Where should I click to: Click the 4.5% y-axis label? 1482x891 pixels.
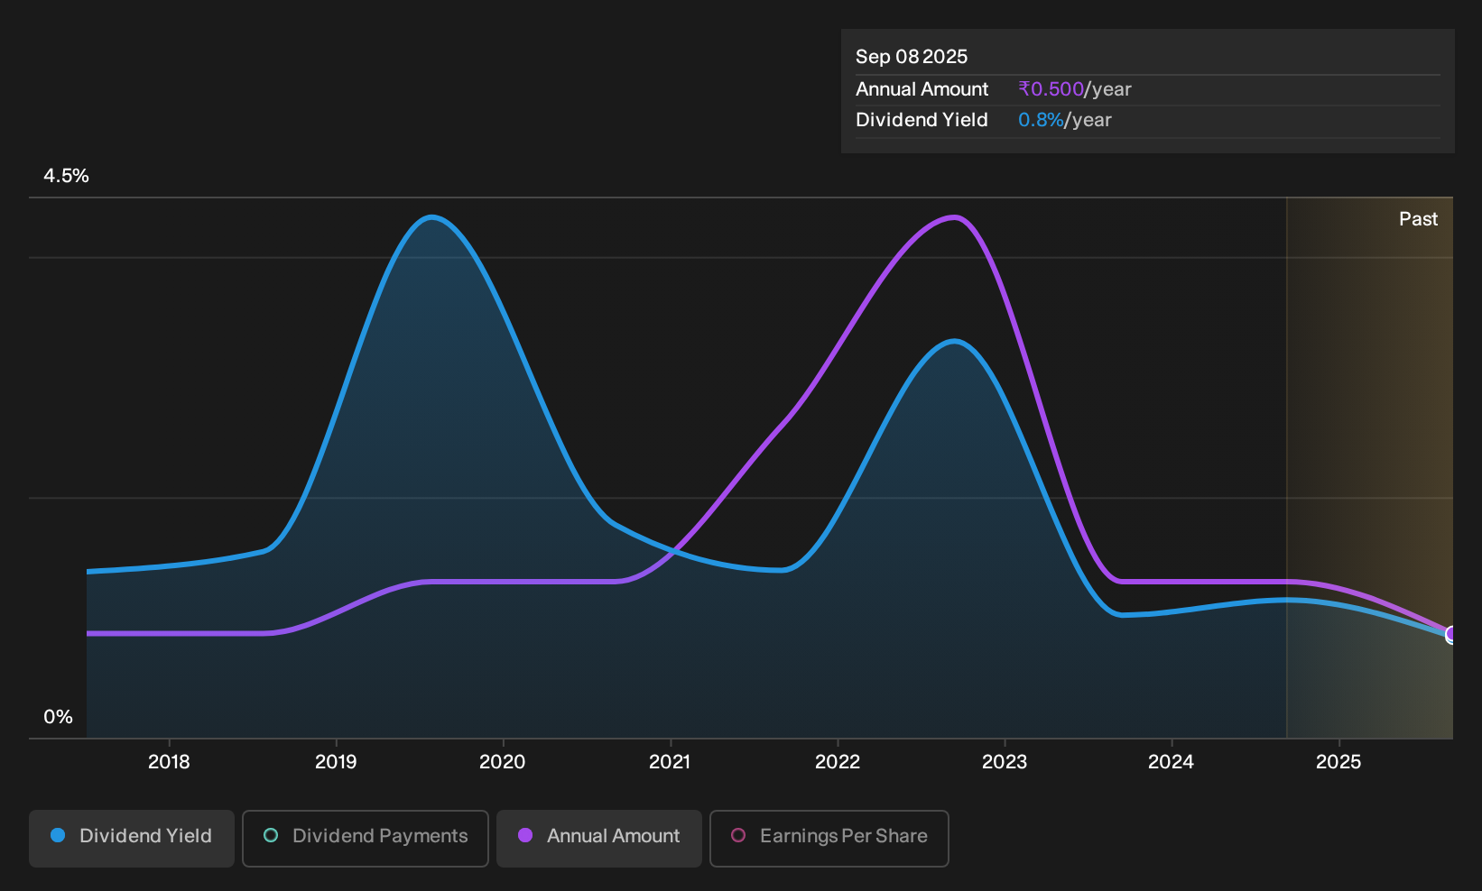[67, 176]
